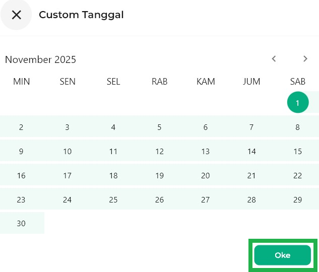Pick date 13 under KAM
Image resolution: width=319 pixels, height=272 pixels.
(205, 151)
